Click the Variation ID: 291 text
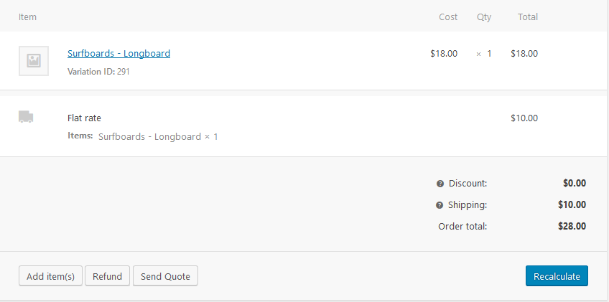Viewport: 609px width, 302px height. pos(98,72)
